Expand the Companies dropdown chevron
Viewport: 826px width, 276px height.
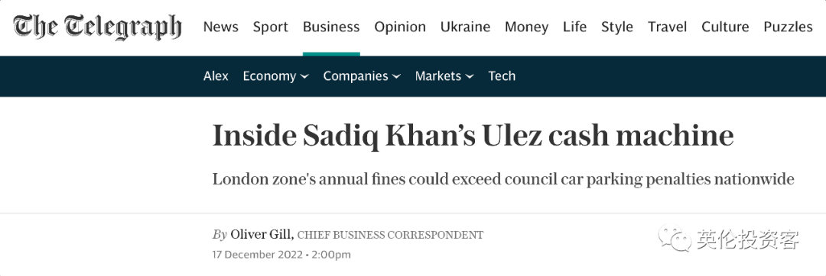396,76
